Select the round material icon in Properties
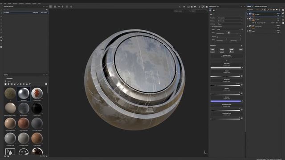The height and width of the screenshot is (160, 285). tap(214, 11)
